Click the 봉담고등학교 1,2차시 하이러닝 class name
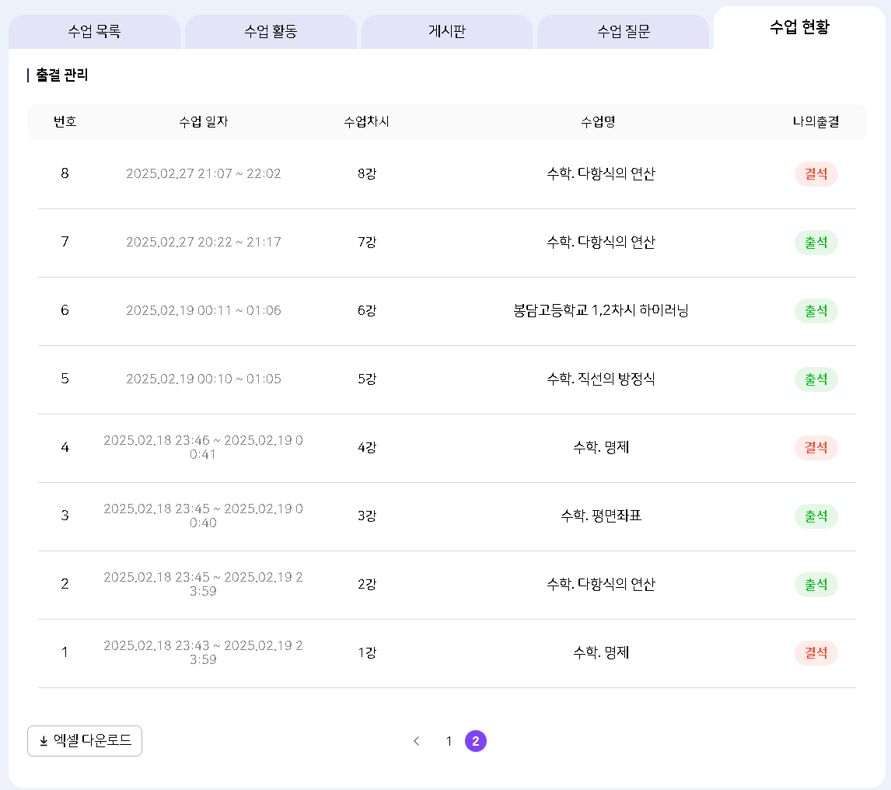This screenshot has height=790, width=891. (x=601, y=311)
